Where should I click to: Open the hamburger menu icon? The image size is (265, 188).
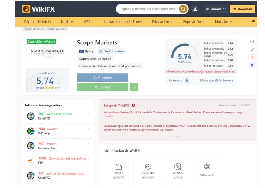click(253, 22)
